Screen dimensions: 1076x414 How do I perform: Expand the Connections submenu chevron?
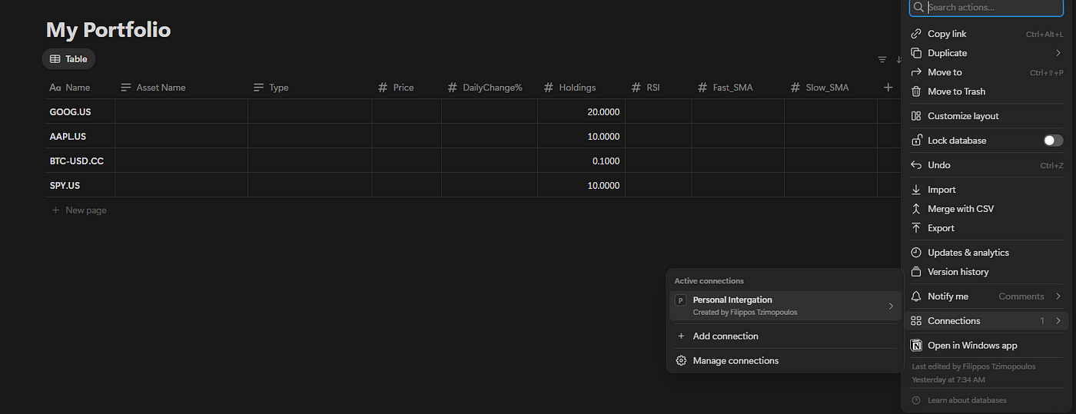point(1058,321)
